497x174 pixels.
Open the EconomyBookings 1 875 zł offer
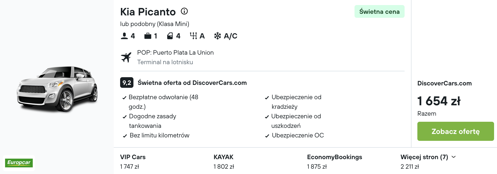click(x=334, y=162)
